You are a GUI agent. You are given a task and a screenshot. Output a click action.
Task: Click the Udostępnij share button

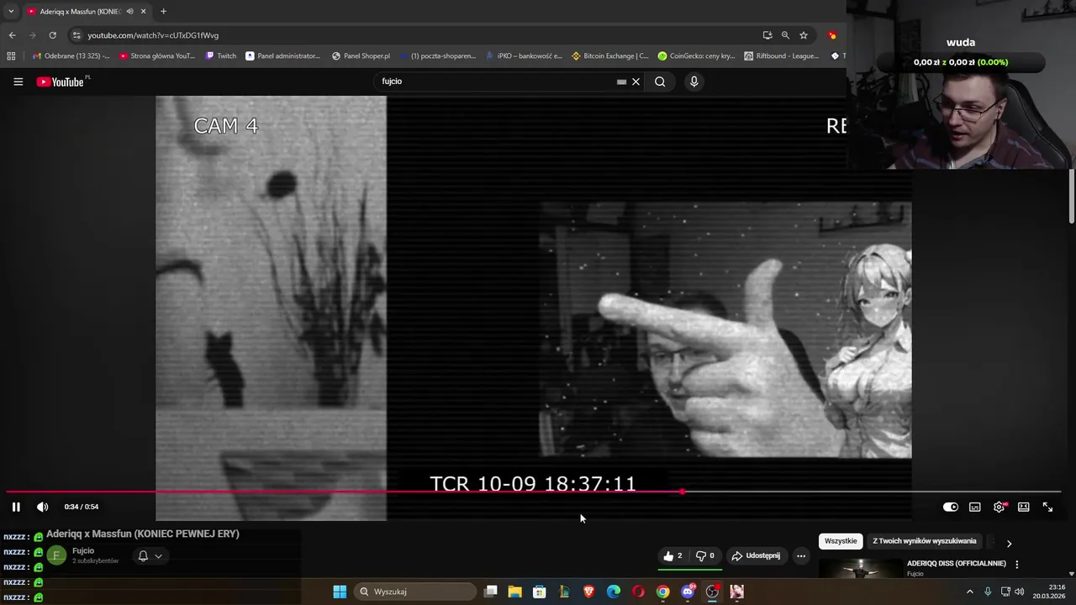756,555
